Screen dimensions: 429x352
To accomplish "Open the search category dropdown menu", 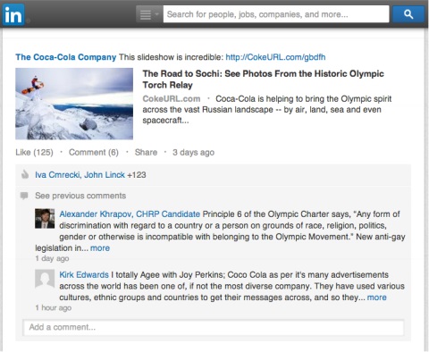I will [x=149, y=14].
